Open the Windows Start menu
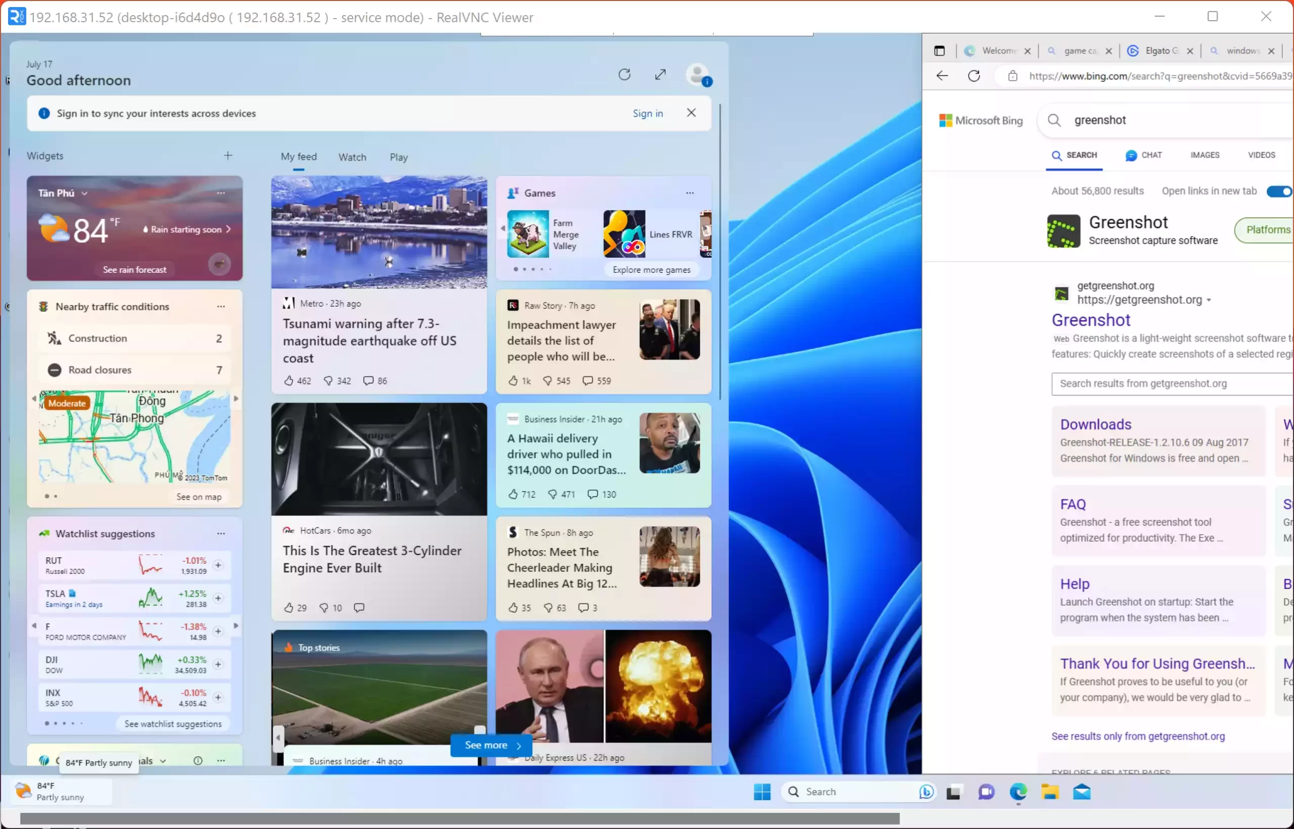1294x829 pixels. pyautogui.click(x=762, y=792)
